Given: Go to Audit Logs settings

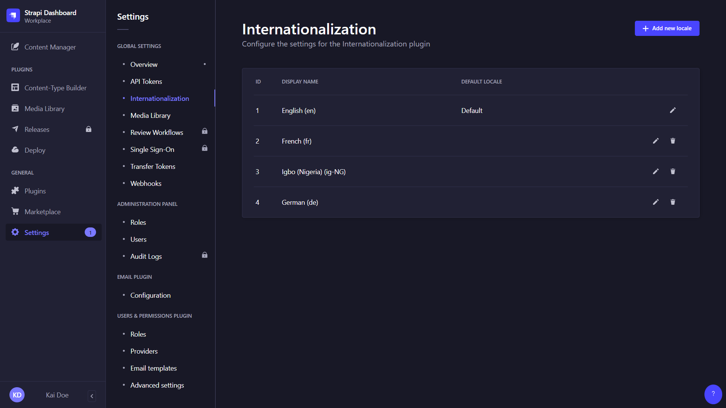Looking at the screenshot, I should tap(146, 256).
